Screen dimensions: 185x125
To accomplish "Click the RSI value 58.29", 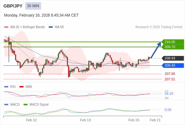I will click(x=169, y=94).
